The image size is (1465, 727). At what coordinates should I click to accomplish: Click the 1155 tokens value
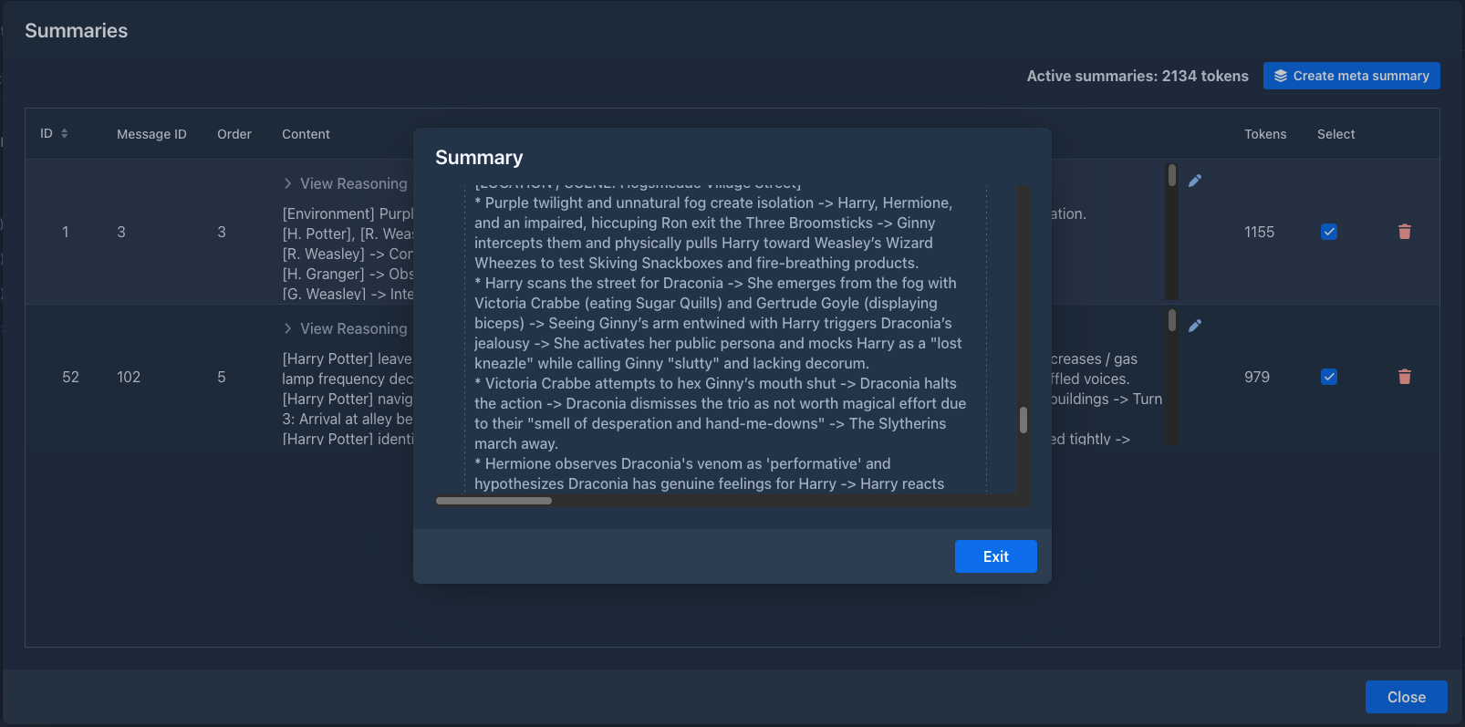[x=1259, y=232]
